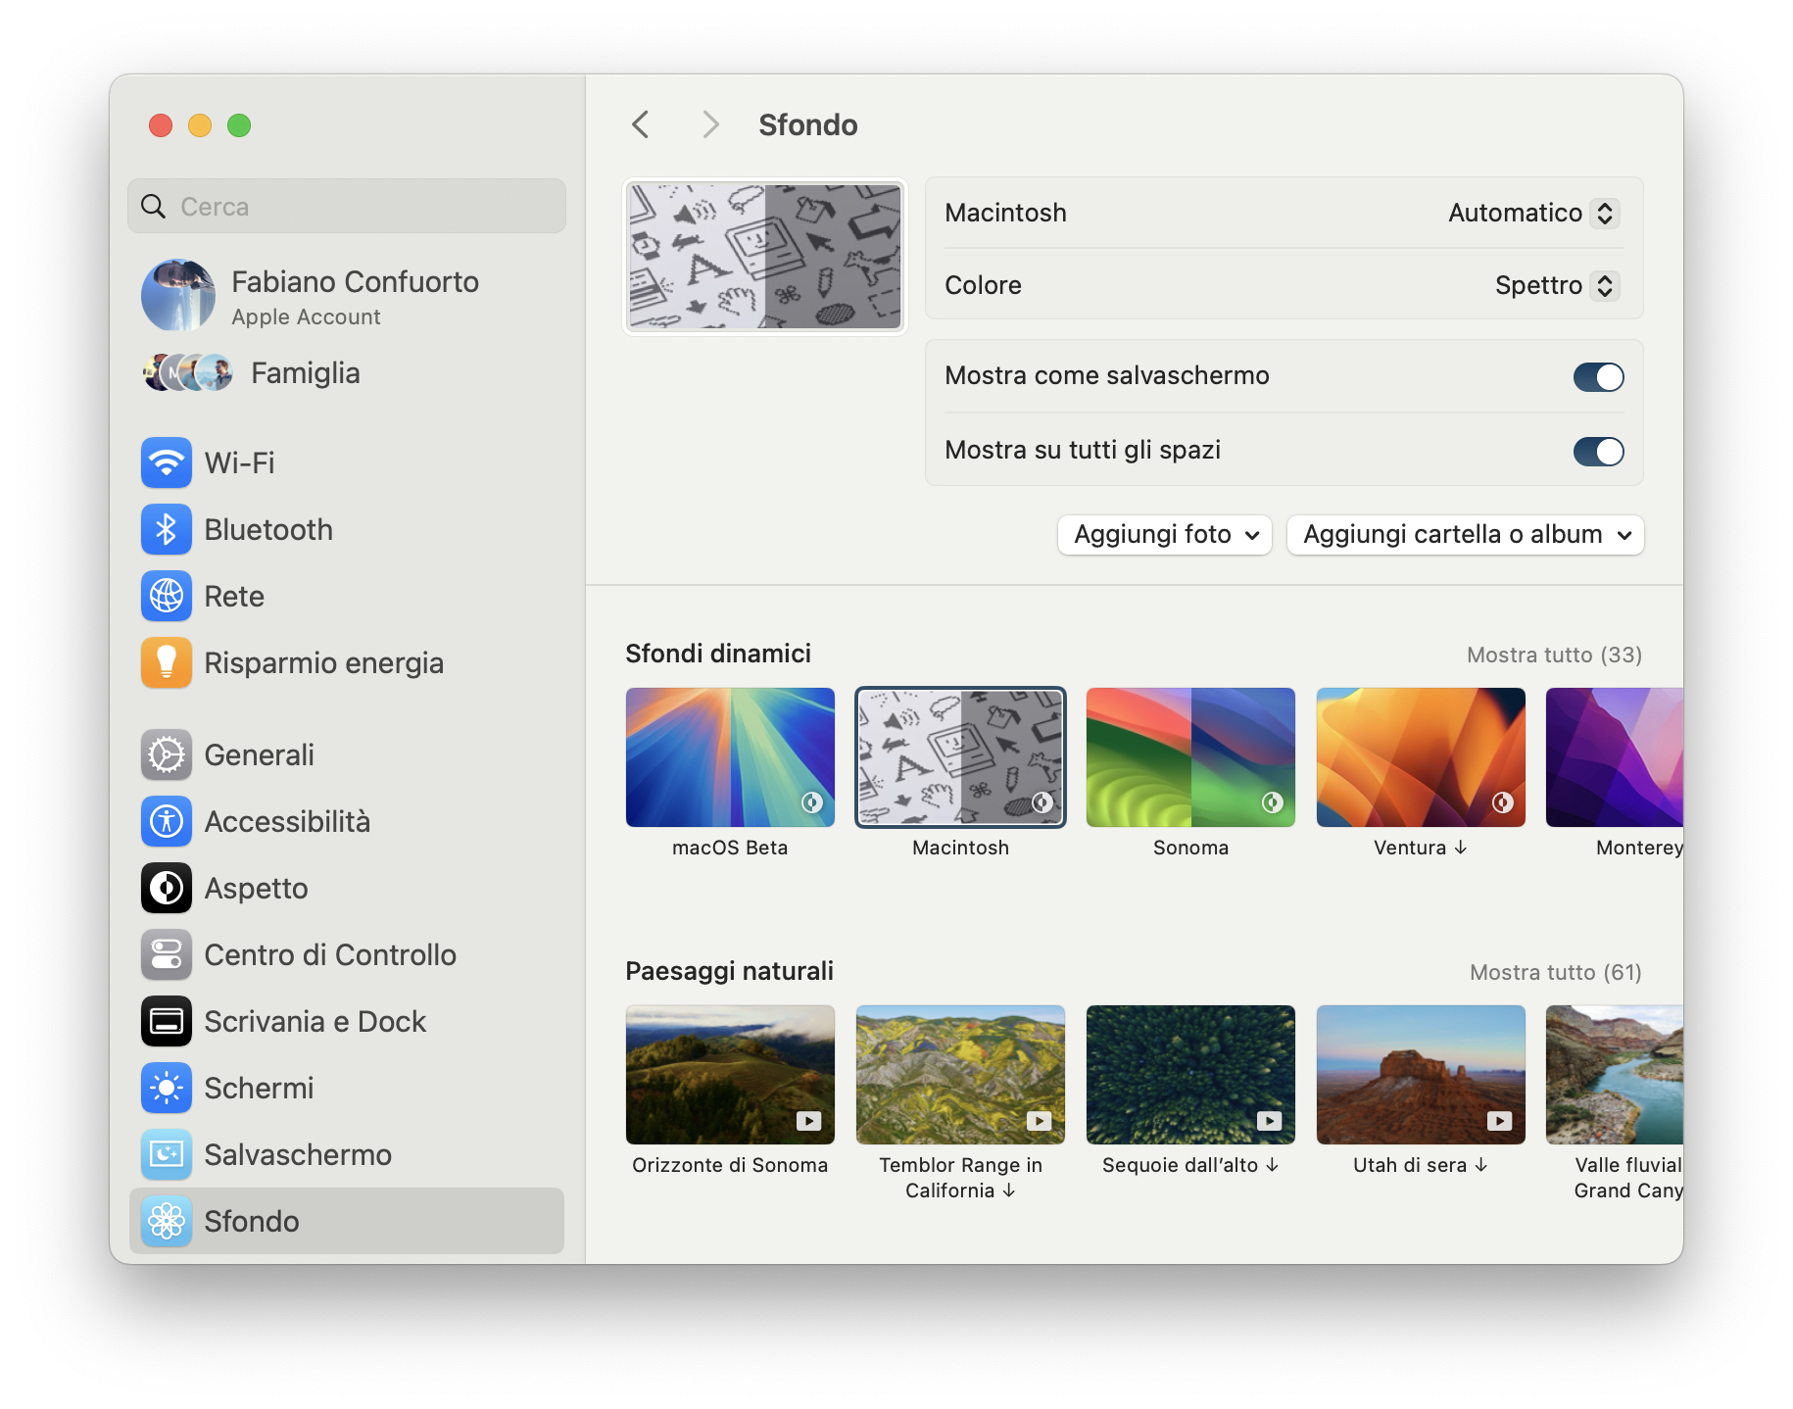
Task: Open the Automatico appearance dropdown
Action: 1533,213
